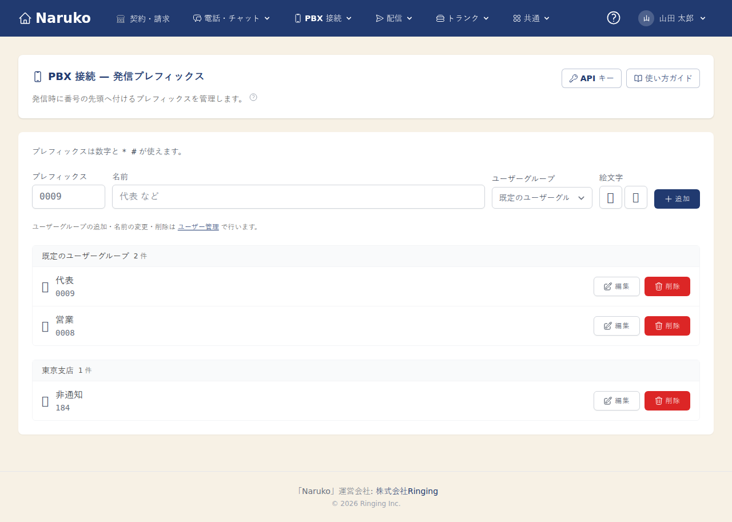Viewport: 732px width, 522px height.
Task: Click the 東京支店 group header
Action: tap(366, 370)
